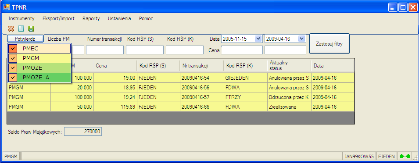Uncheck the PMEC instrument filter
Screen dimensions: 419x163
(x=13, y=49)
